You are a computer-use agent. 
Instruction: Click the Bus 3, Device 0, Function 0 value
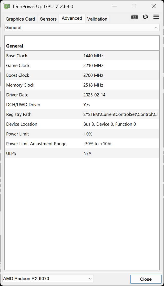110,124
